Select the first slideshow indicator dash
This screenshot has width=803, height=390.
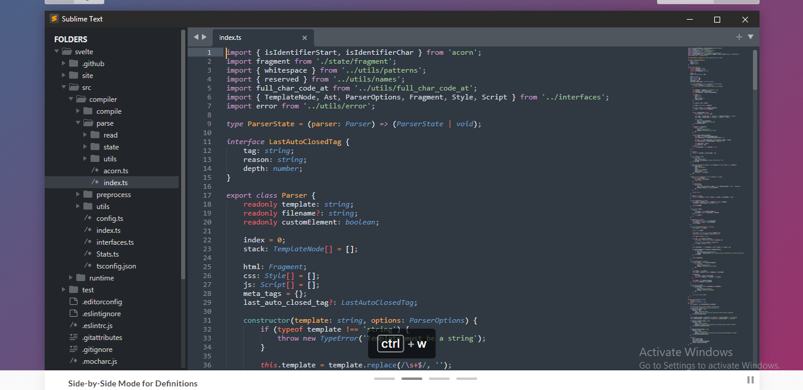tap(384, 379)
